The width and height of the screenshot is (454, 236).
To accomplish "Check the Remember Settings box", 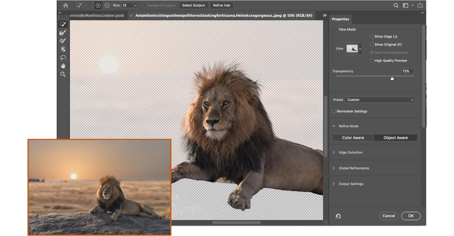I will tap(334, 111).
